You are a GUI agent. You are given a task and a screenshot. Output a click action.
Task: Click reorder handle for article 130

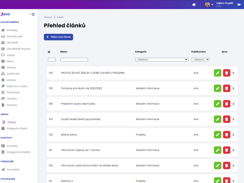[233, 165]
